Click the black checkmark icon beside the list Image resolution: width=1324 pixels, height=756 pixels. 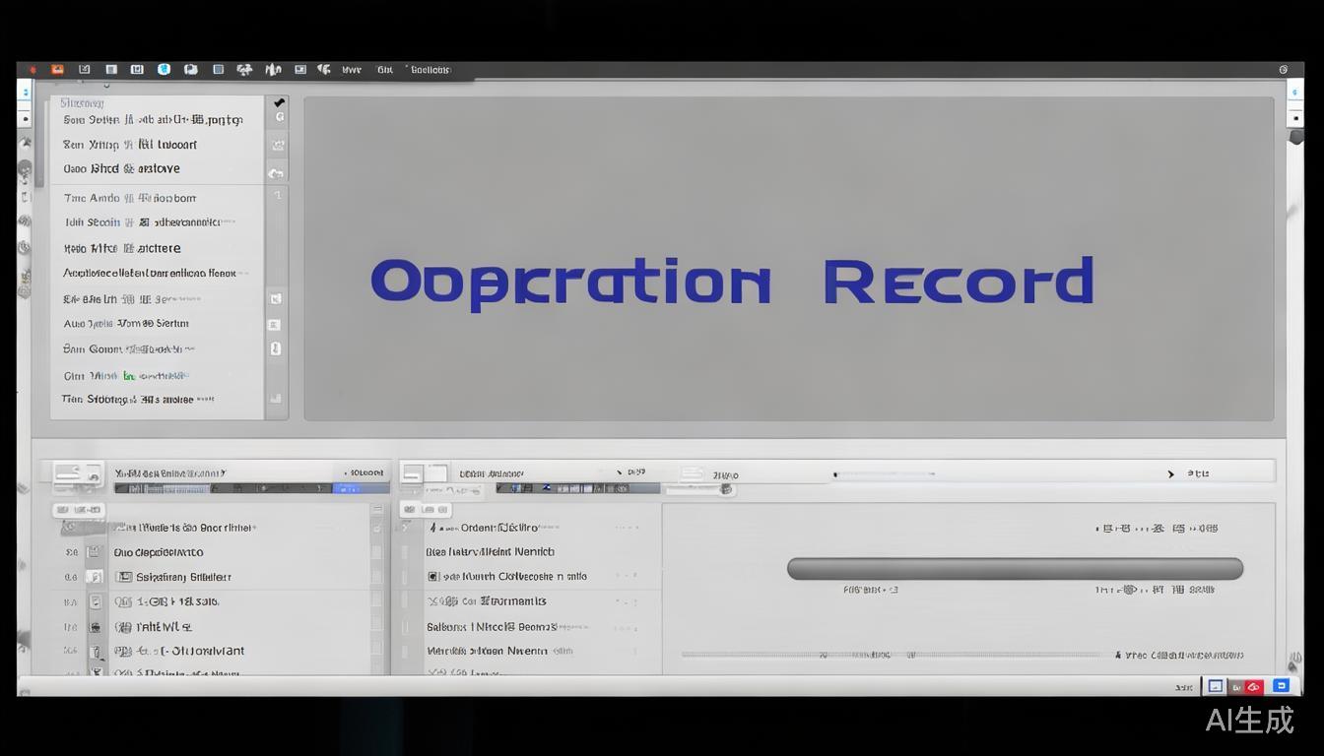(x=279, y=102)
